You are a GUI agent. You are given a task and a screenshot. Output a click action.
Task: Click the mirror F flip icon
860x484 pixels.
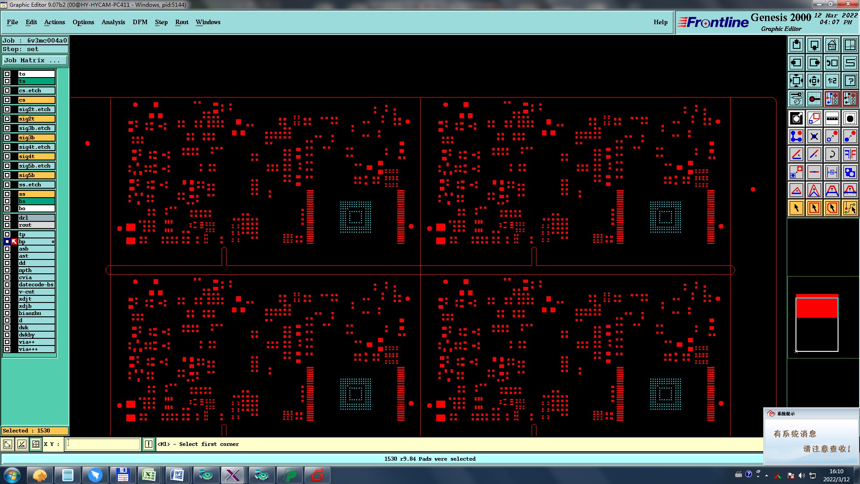[850, 154]
